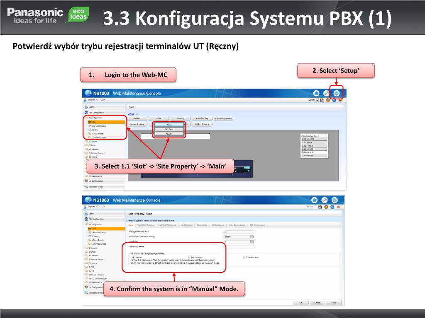The height and width of the screenshot is (318, 425).
Task: Click the IP Phone Registration button
Action: (223, 118)
